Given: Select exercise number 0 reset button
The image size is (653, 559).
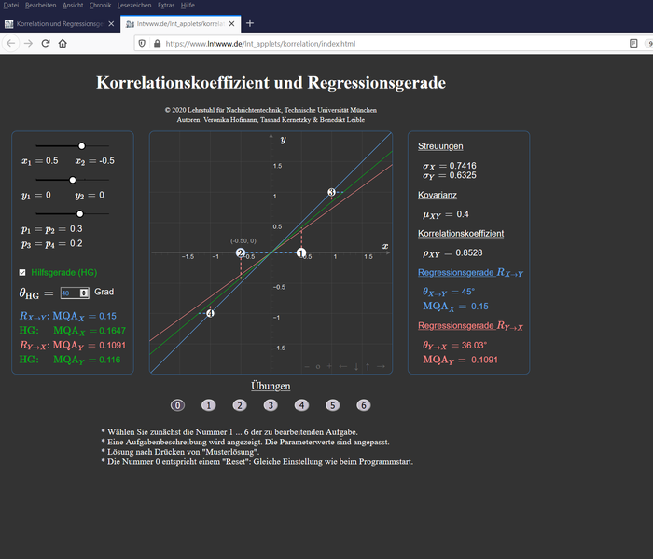Looking at the screenshot, I should click(177, 405).
